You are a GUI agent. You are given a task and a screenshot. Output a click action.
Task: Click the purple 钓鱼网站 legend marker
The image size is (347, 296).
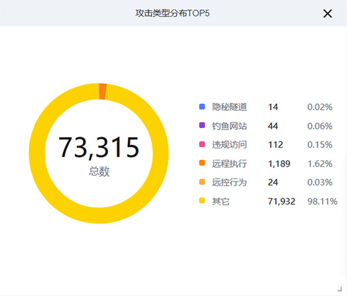point(202,126)
